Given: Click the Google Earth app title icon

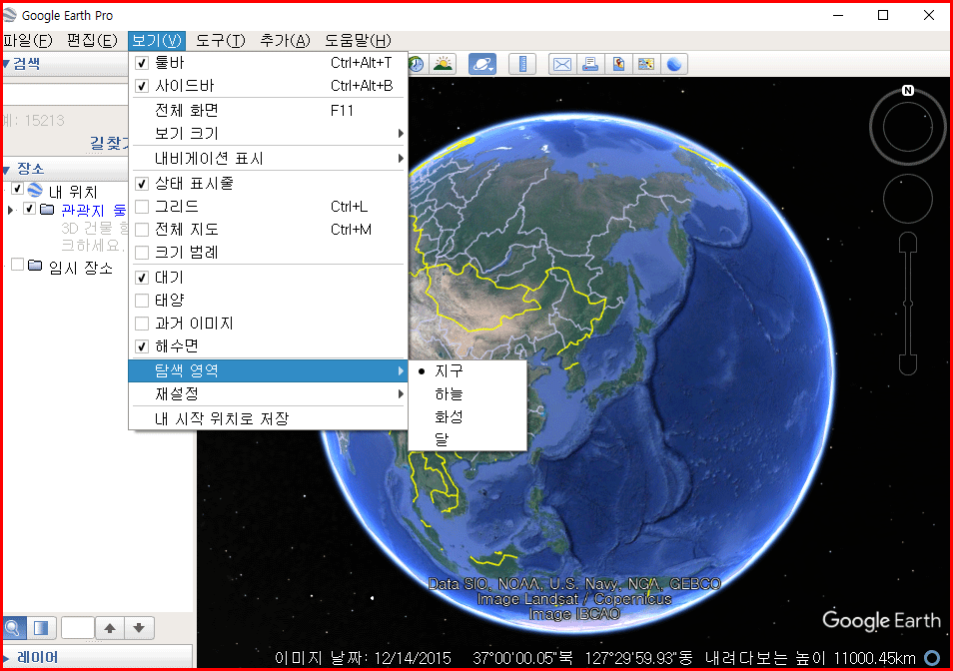Looking at the screenshot, I should (9, 15).
